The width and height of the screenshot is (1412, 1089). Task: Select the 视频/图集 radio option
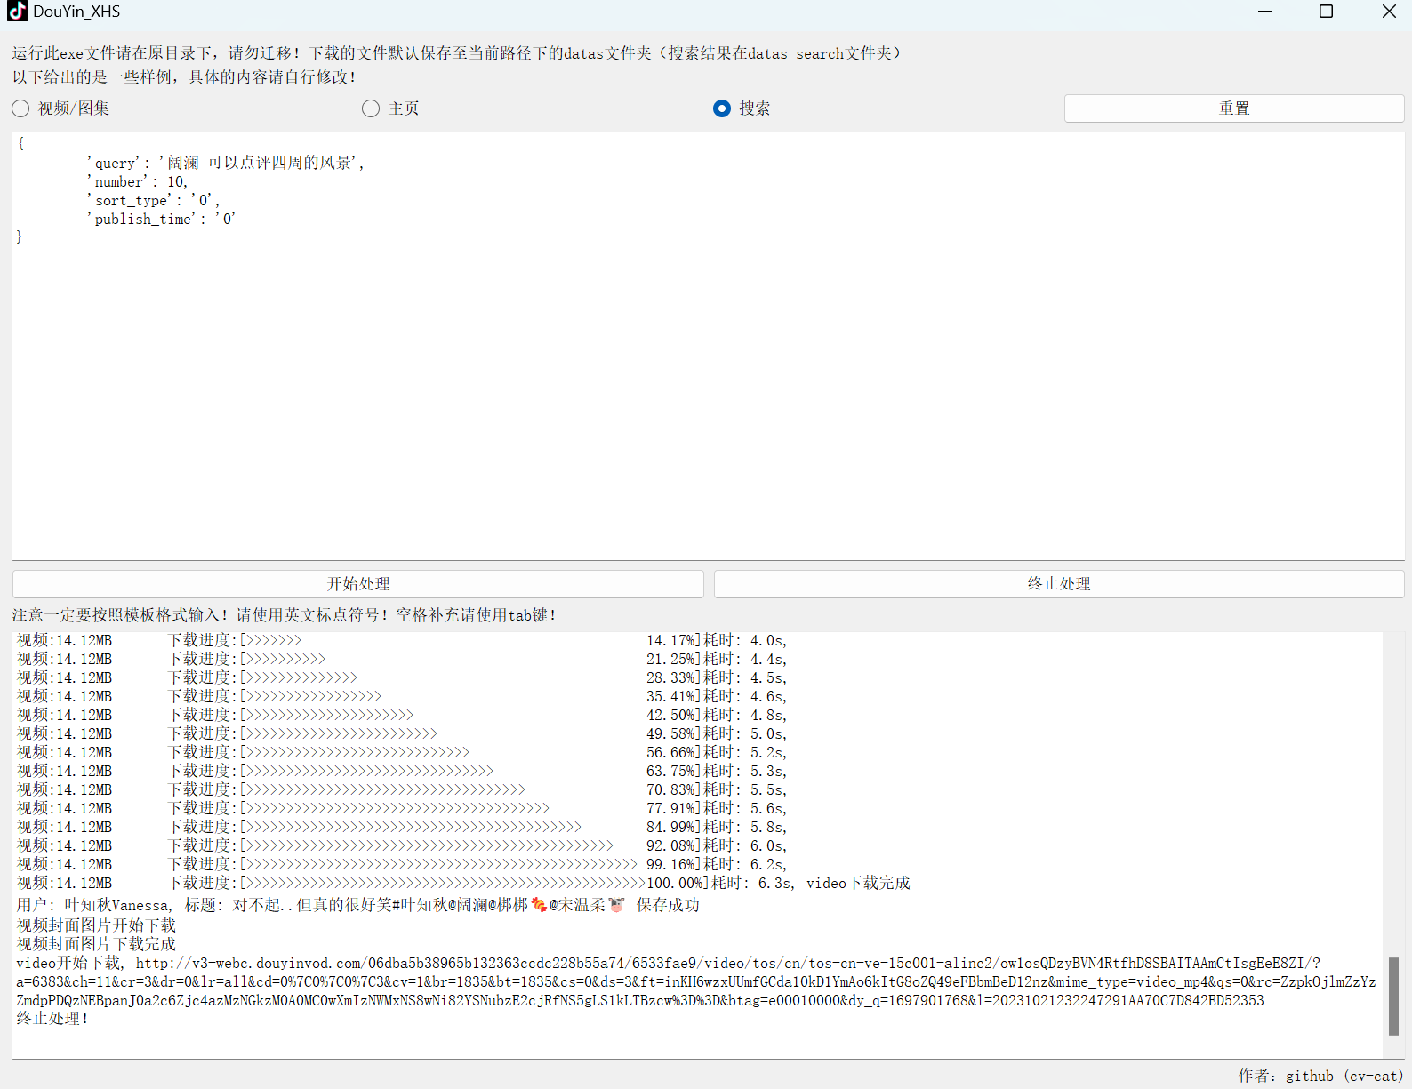(x=21, y=108)
